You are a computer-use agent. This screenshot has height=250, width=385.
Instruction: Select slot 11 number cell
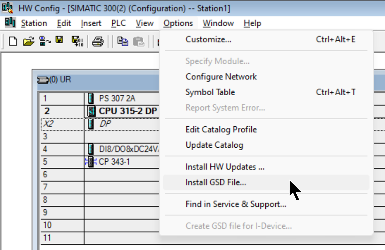pyautogui.click(x=62, y=238)
